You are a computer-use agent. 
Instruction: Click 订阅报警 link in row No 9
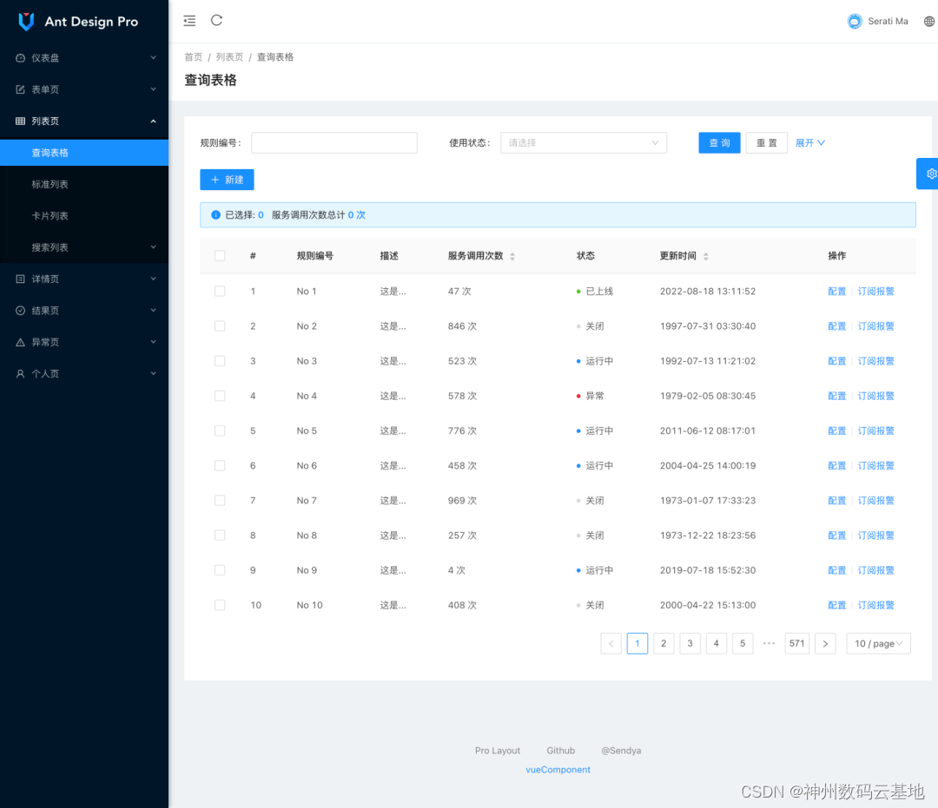click(x=875, y=570)
